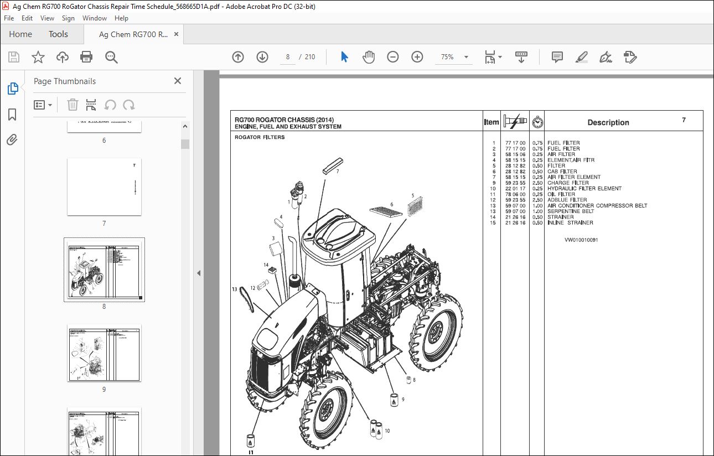Click 'ELEMENT,AIR FILTR' description text
This screenshot has width=714, height=456.
(571, 160)
